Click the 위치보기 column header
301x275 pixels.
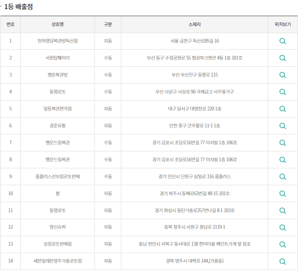pyautogui.click(x=283, y=24)
